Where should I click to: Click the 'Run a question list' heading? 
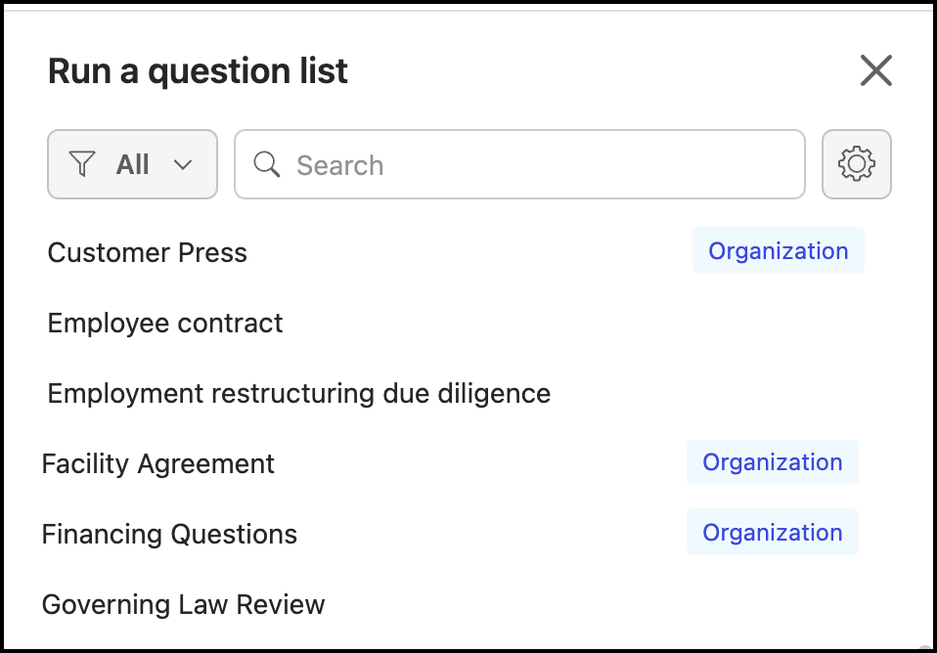pyautogui.click(x=198, y=70)
